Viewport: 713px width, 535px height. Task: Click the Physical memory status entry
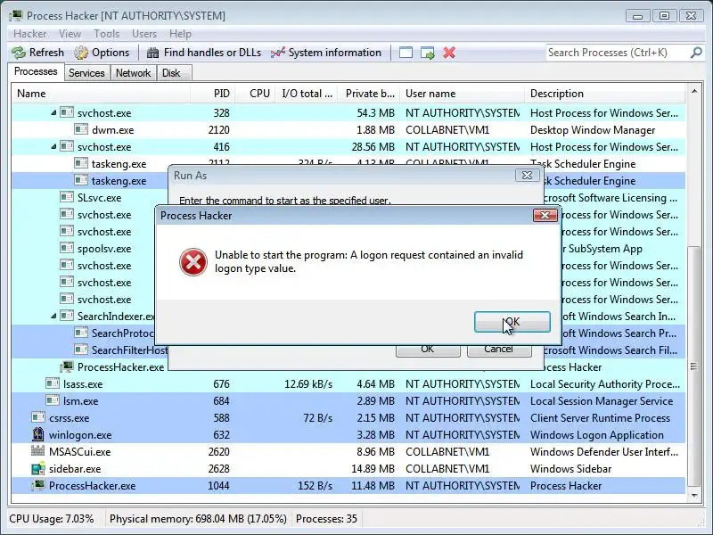click(198, 519)
